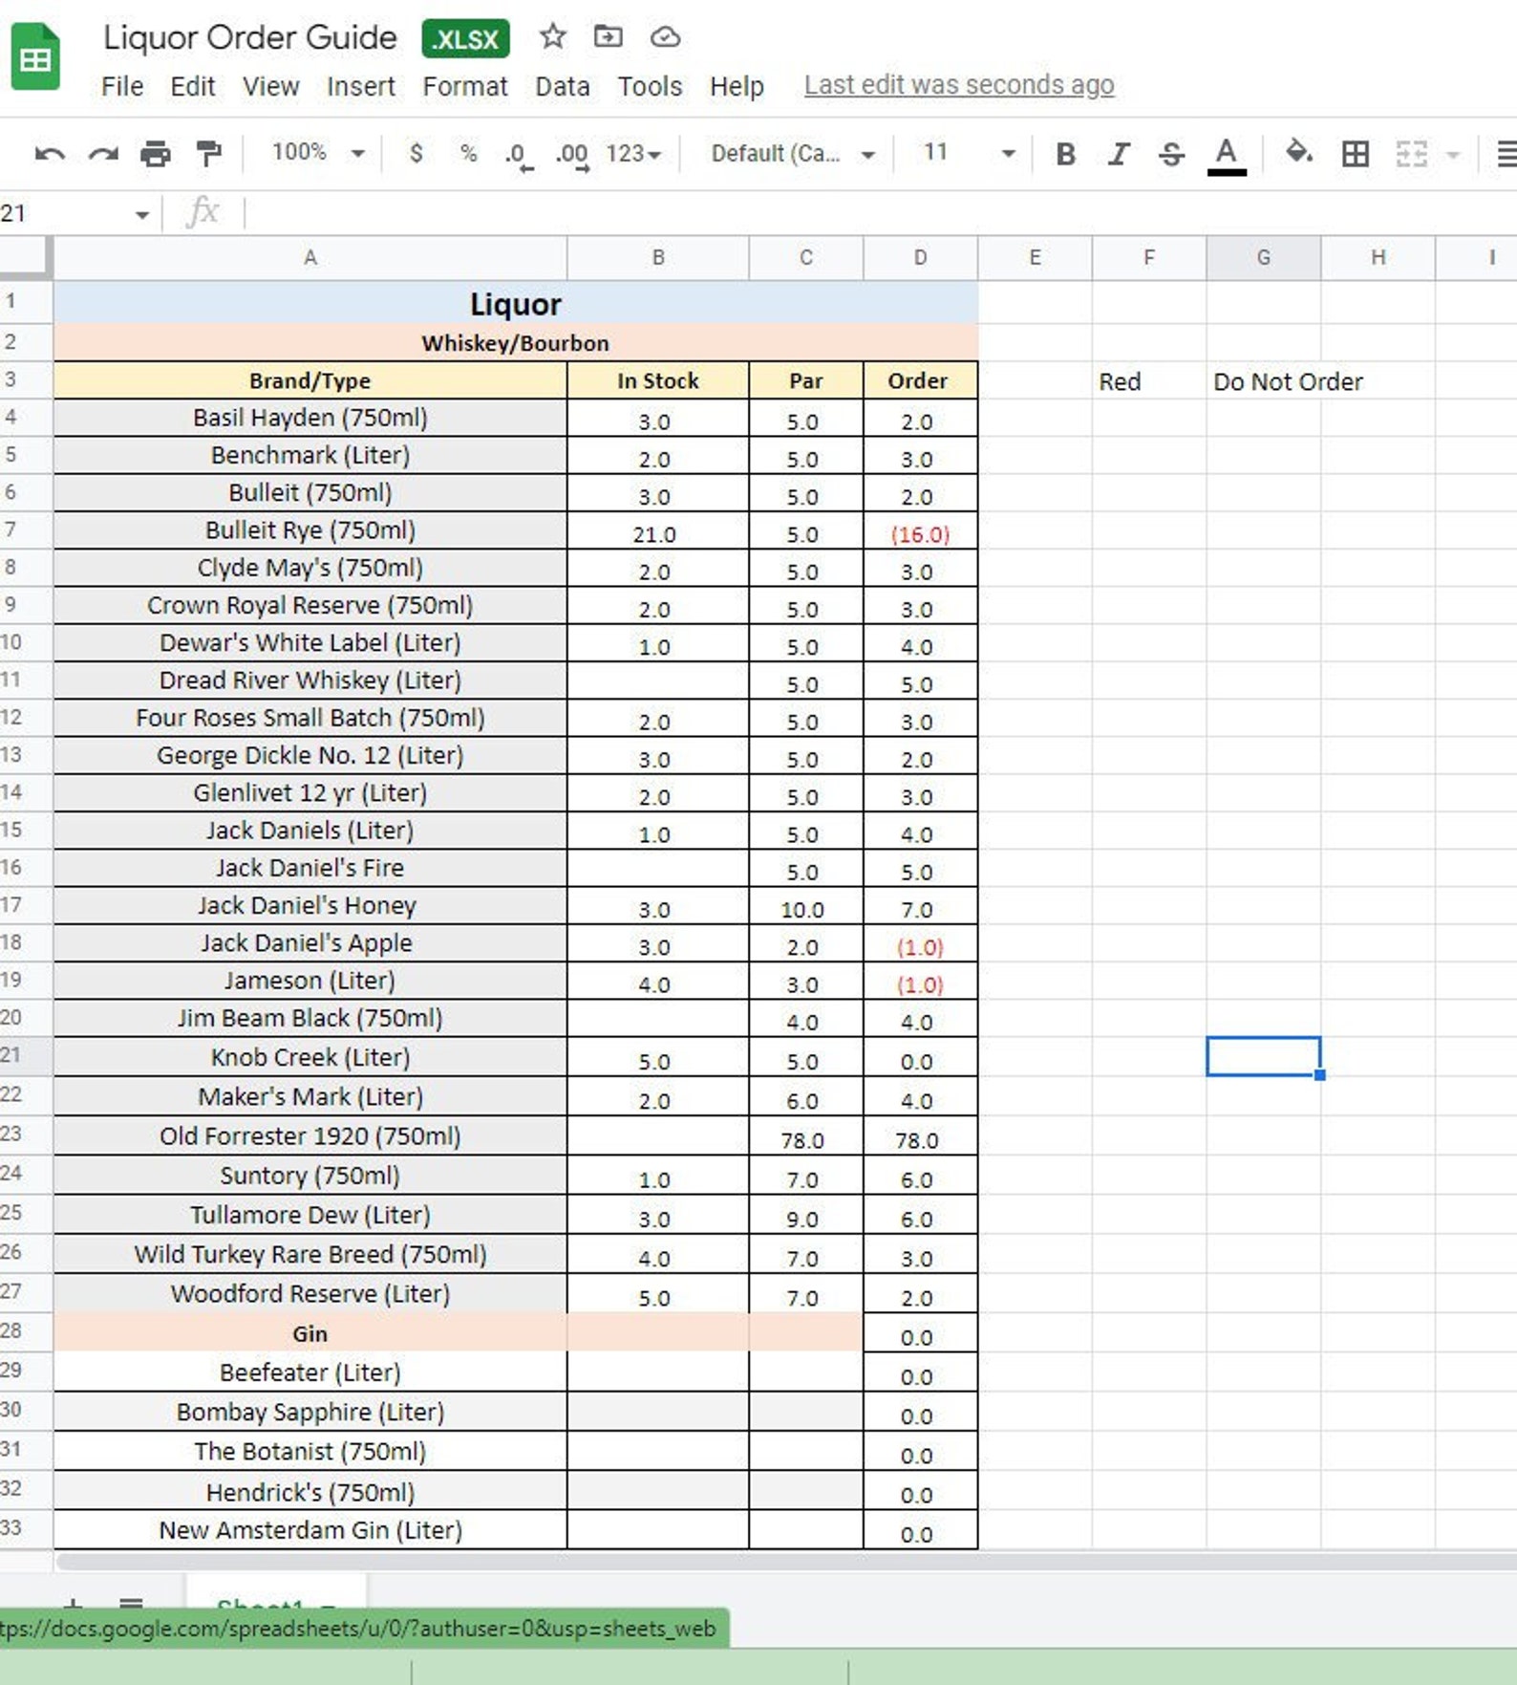Increase decimal places button
Image resolution: width=1517 pixels, height=1685 pixels.
tap(572, 156)
